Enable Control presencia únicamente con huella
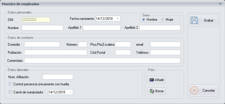The height and width of the screenshot is (104, 225). pos(10,84)
